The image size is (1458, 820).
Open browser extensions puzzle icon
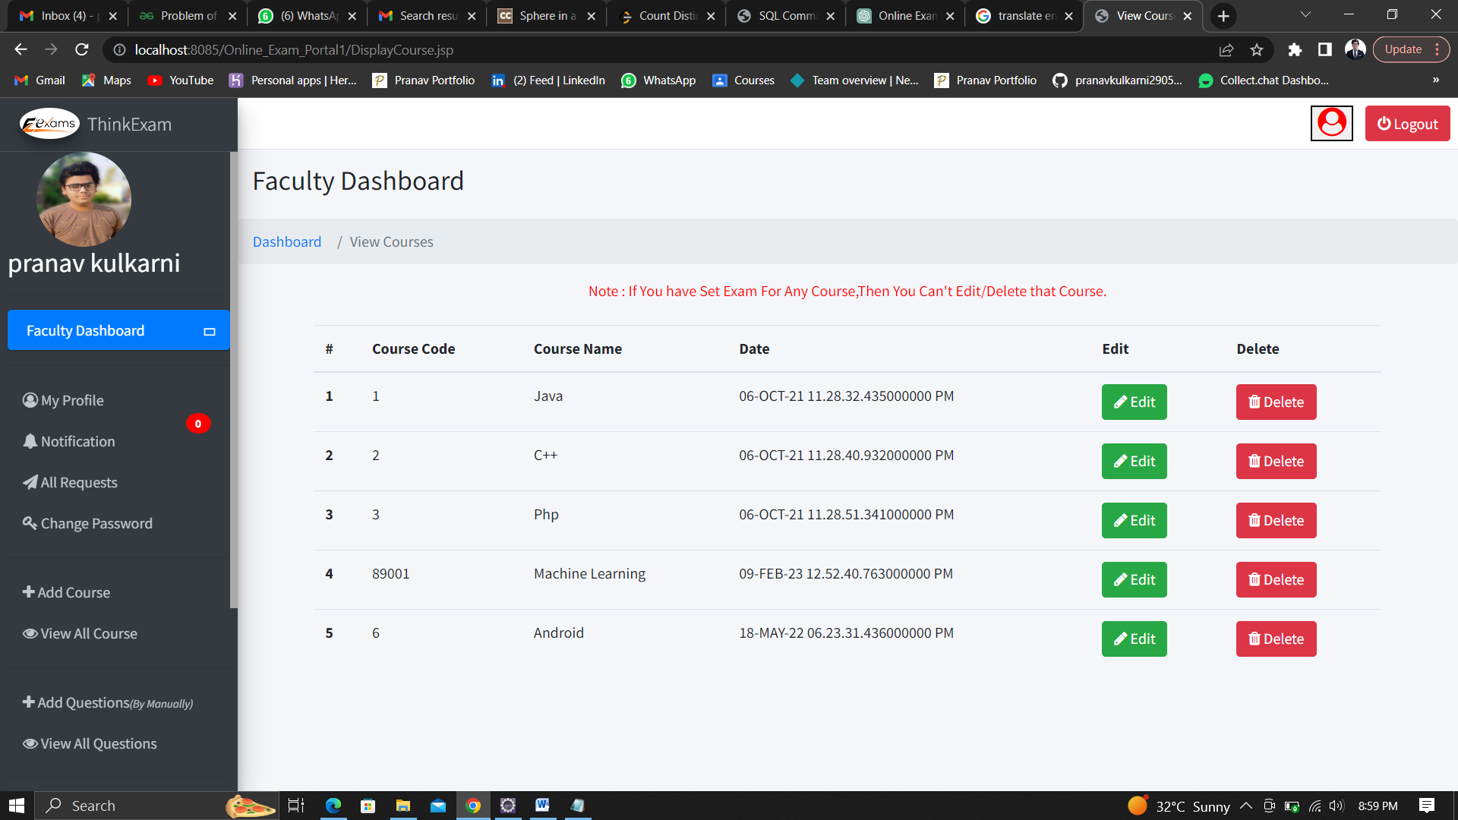coord(1295,50)
